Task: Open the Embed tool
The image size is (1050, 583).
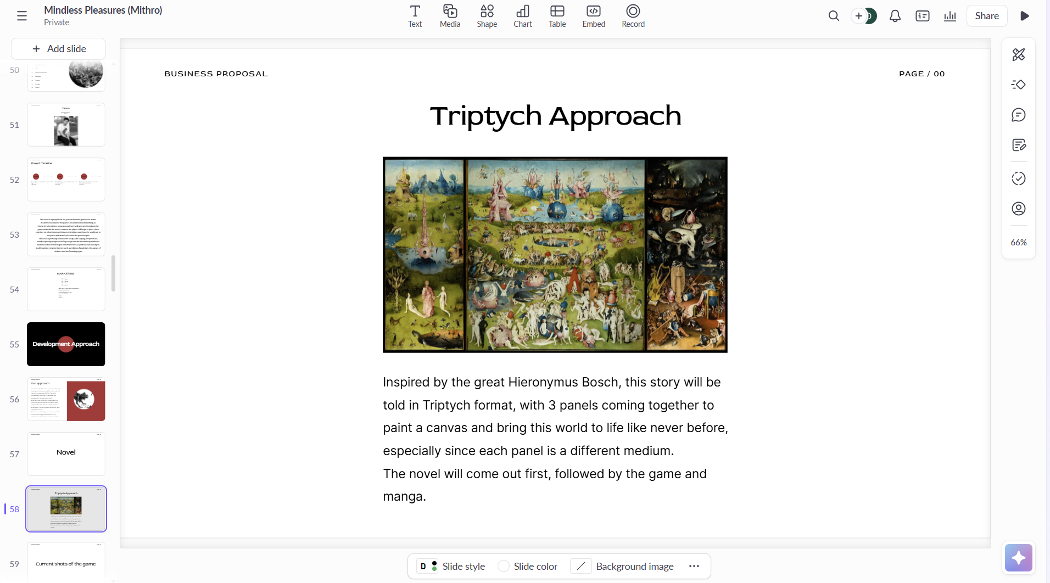Action: [x=594, y=16]
